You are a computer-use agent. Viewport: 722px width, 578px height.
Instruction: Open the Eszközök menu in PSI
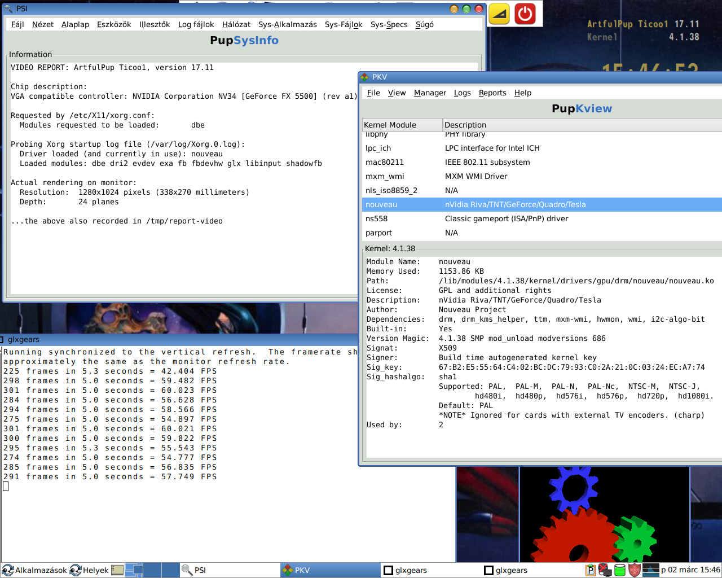coord(114,24)
